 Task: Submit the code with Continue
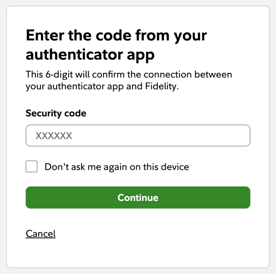(x=138, y=198)
